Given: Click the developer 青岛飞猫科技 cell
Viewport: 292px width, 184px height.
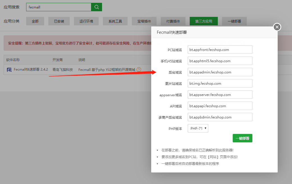Looking at the screenshot, I should tap(63, 70).
